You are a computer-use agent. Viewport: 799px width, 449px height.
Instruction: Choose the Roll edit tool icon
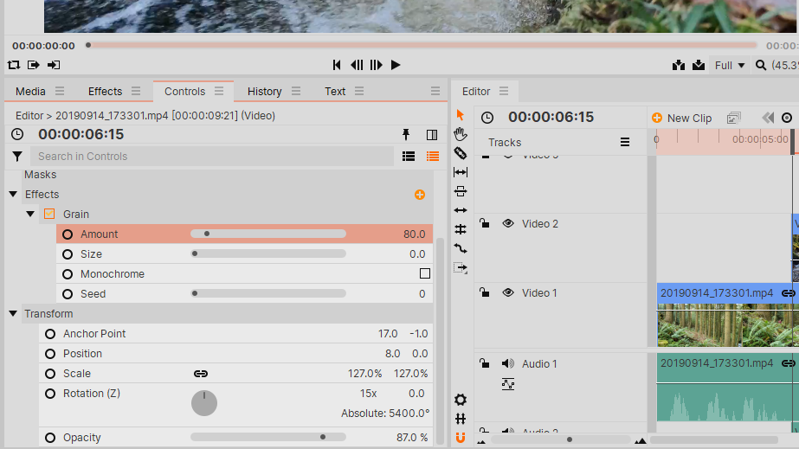click(461, 229)
